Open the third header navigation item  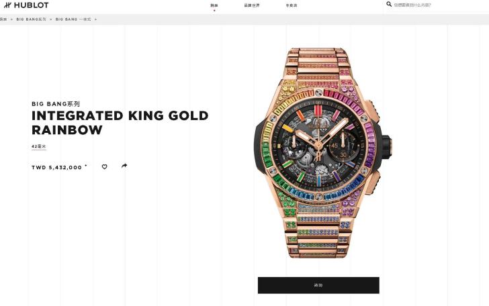(x=292, y=5)
